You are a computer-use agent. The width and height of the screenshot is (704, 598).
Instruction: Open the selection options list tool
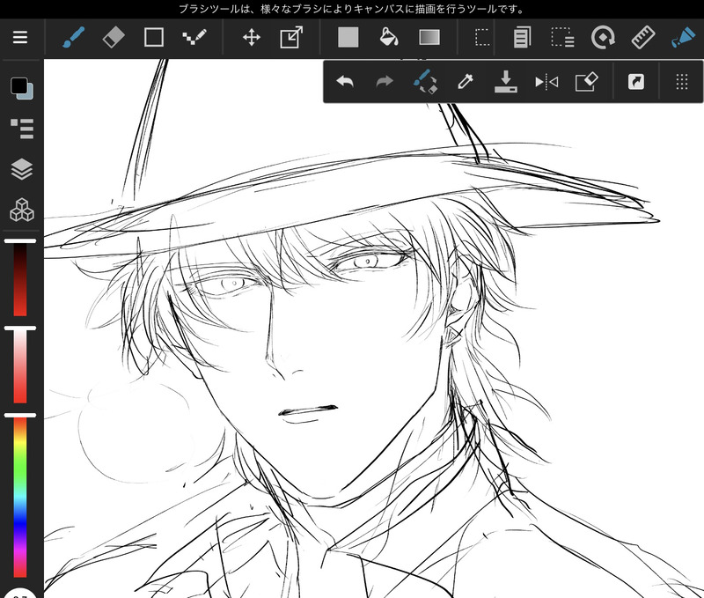tap(562, 37)
